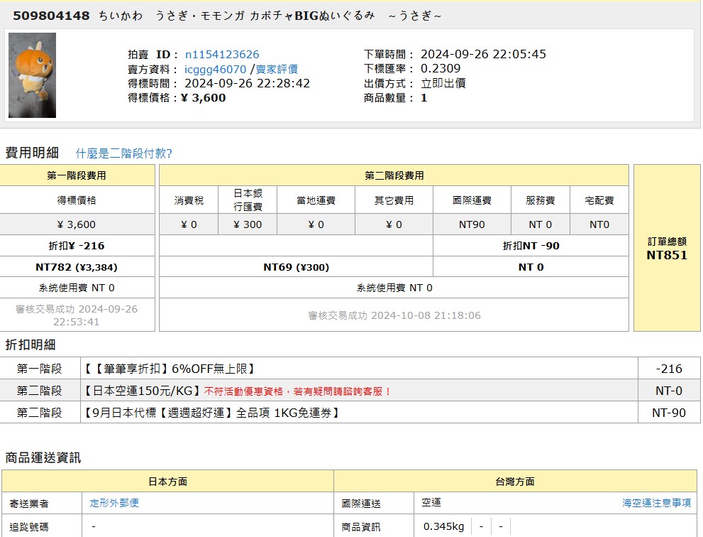Click the 其它費用 column header
Viewport: 703px width, 537px height.
click(394, 200)
